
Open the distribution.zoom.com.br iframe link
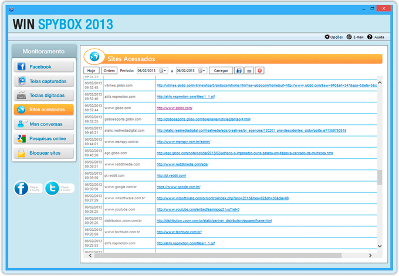[214, 220]
